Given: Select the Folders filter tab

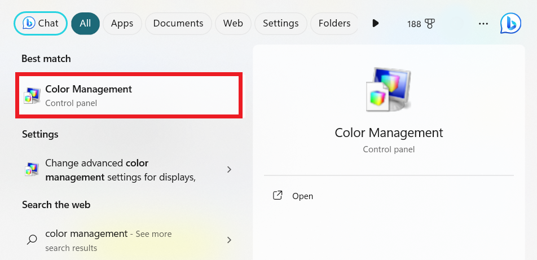Looking at the screenshot, I should click(334, 24).
